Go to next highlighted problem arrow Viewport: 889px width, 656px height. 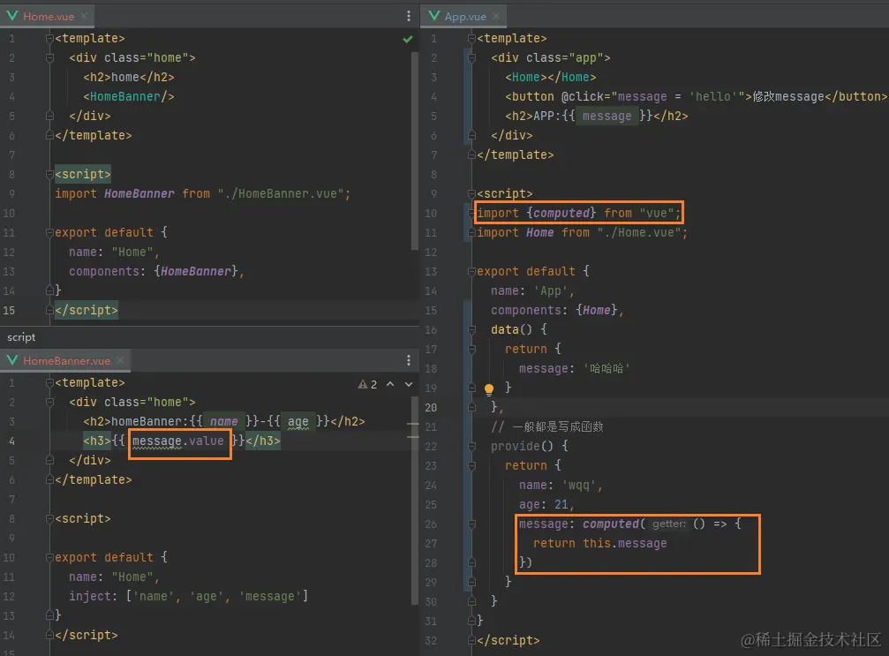tap(408, 384)
